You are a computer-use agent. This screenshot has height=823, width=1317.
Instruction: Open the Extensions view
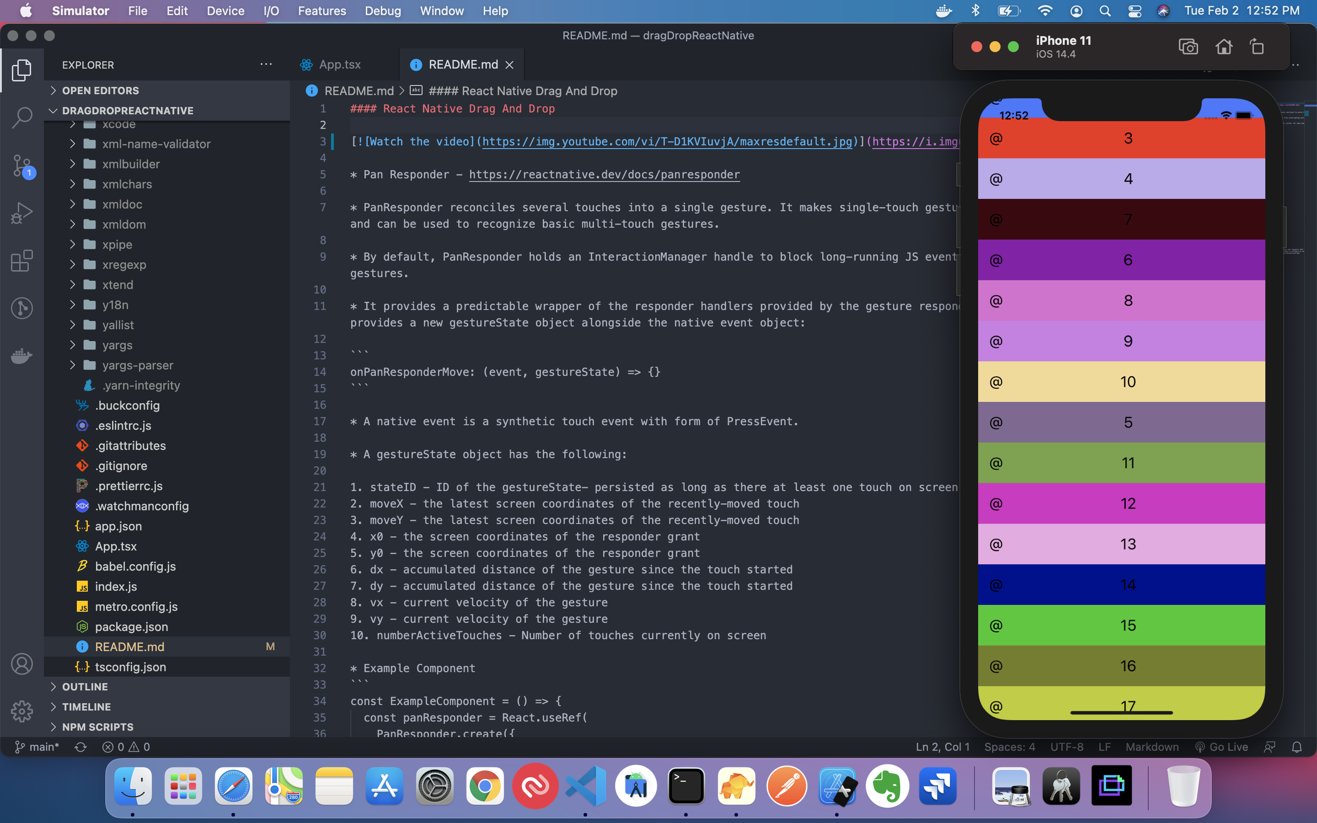click(x=22, y=261)
